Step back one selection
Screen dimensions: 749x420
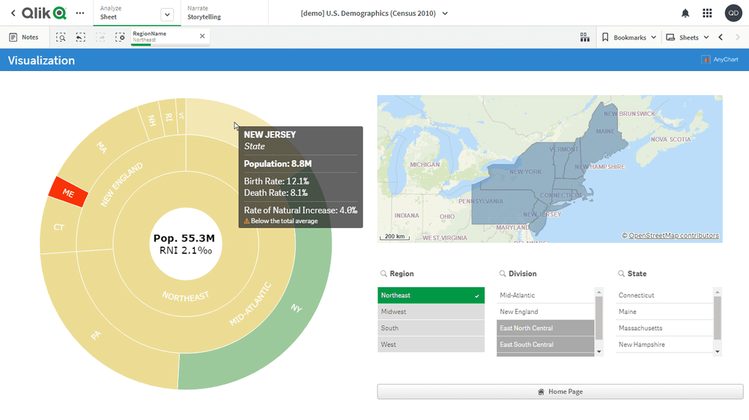(x=80, y=37)
